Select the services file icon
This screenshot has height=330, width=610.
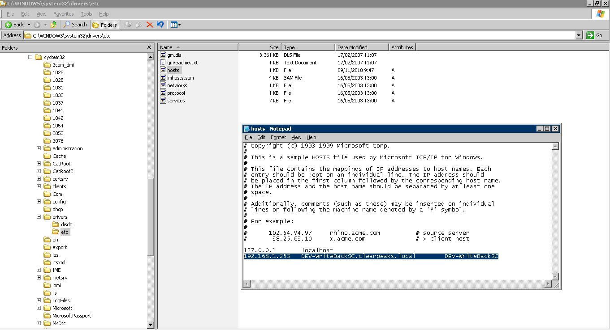click(x=163, y=101)
